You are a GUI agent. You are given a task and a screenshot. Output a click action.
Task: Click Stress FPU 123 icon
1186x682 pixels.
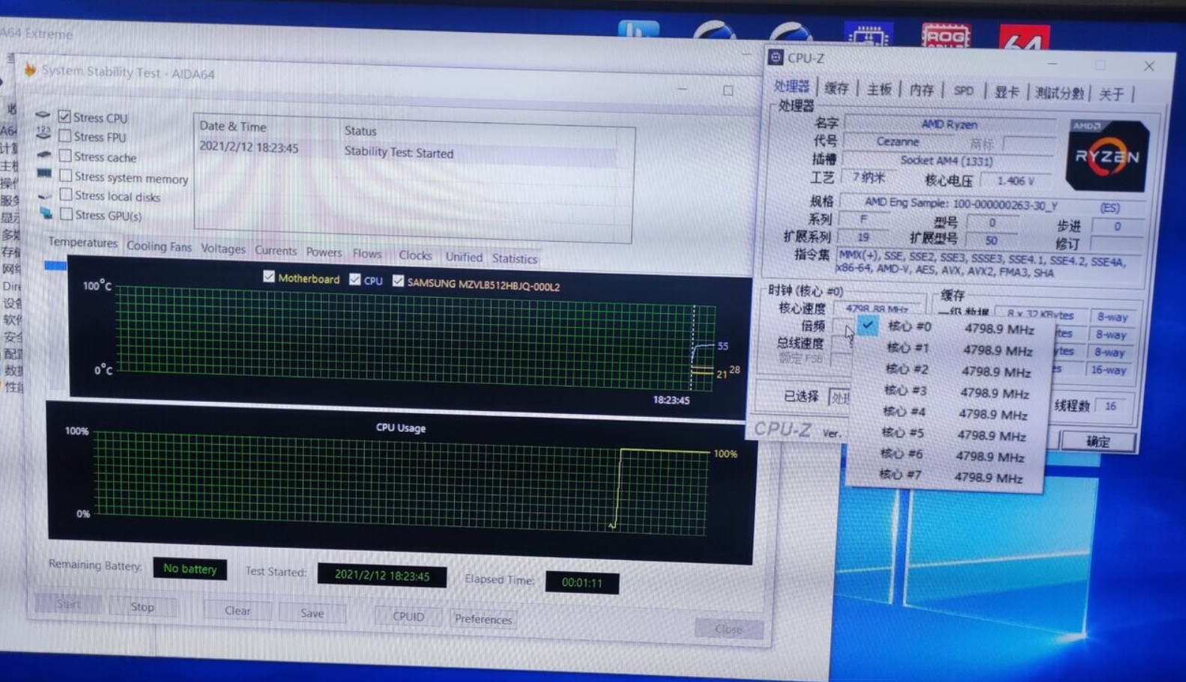43,133
